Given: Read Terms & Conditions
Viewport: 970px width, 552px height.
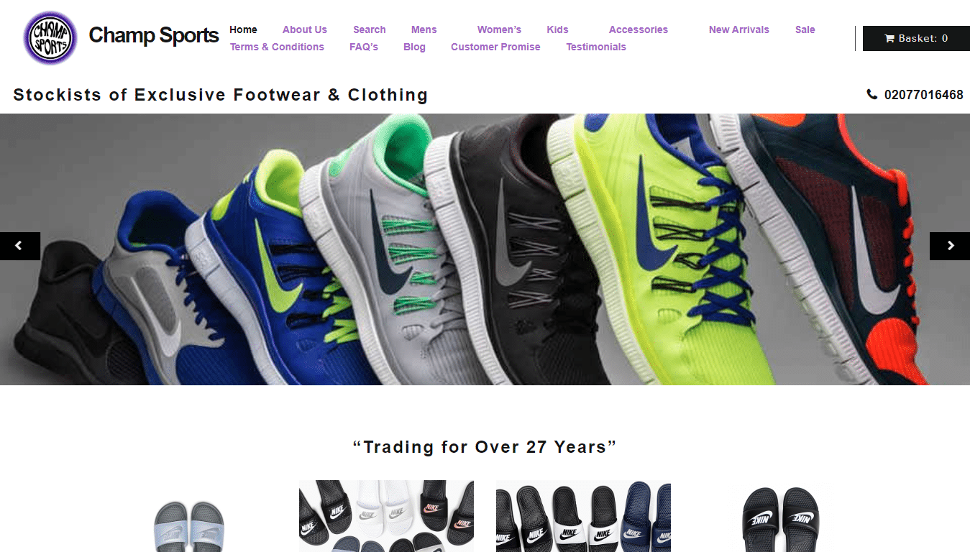Looking at the screenshot, I should pyautogui.click(x=277, y=47).
